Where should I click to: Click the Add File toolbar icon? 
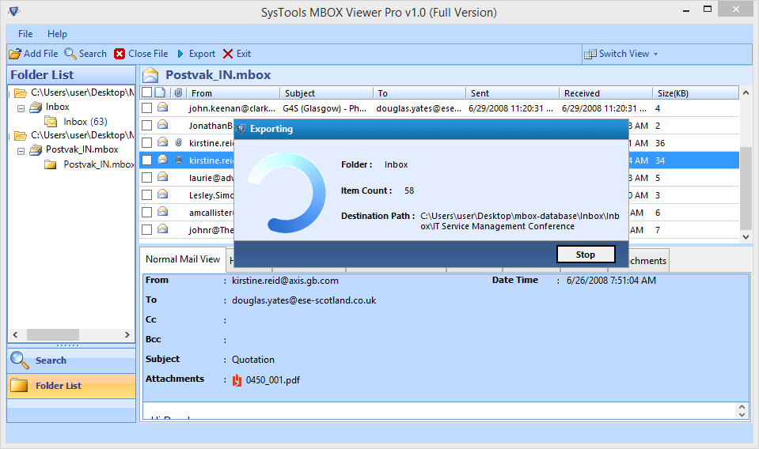[x=15, y=54]
